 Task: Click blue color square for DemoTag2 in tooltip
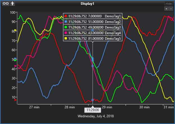pyautogui.click(x=66, y=22)
